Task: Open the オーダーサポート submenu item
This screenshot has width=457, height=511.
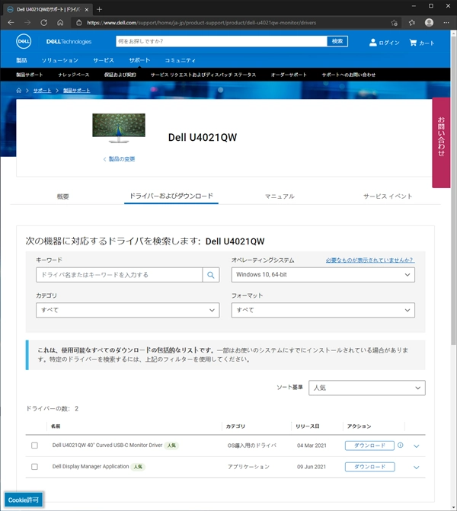Action: pos(289,75)
